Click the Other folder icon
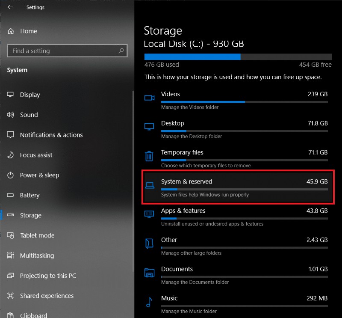 pos(149,244)
